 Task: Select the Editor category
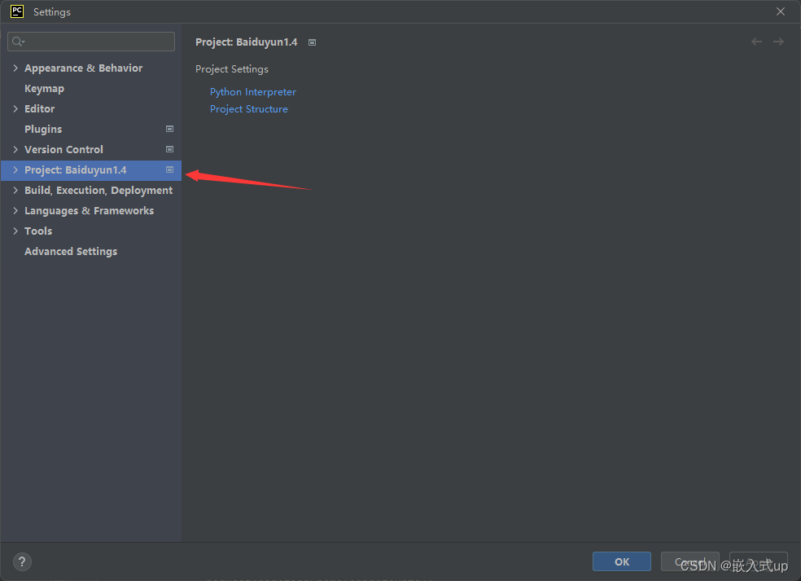(39, 108)
